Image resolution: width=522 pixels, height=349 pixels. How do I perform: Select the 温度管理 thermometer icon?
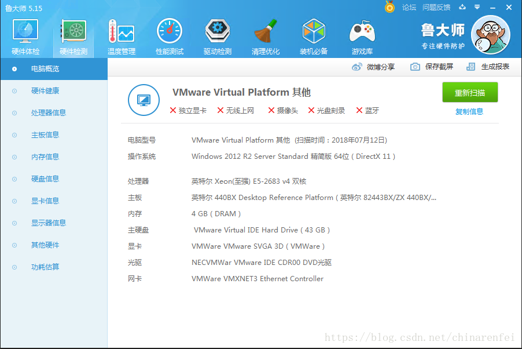(x=121, y=31)
